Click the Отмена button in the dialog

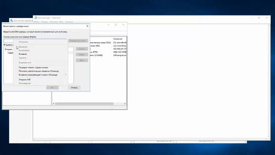(74, 87)
